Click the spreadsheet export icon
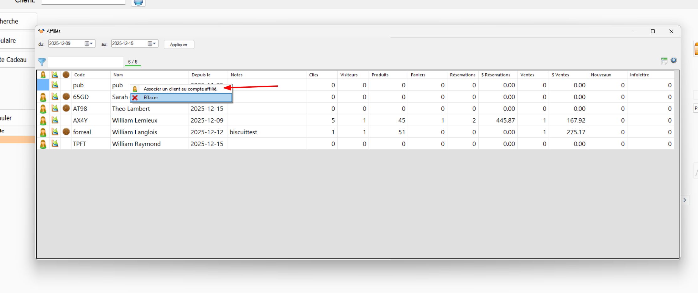Image resolution: width=698 pixels, height=293 pixels. click(664, 61)
